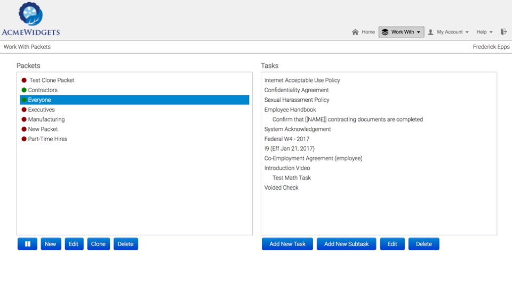Viewport: 512px width, 286px height.
Task: Open the Work With dropdown menu
Action: [x=402, y=32]
